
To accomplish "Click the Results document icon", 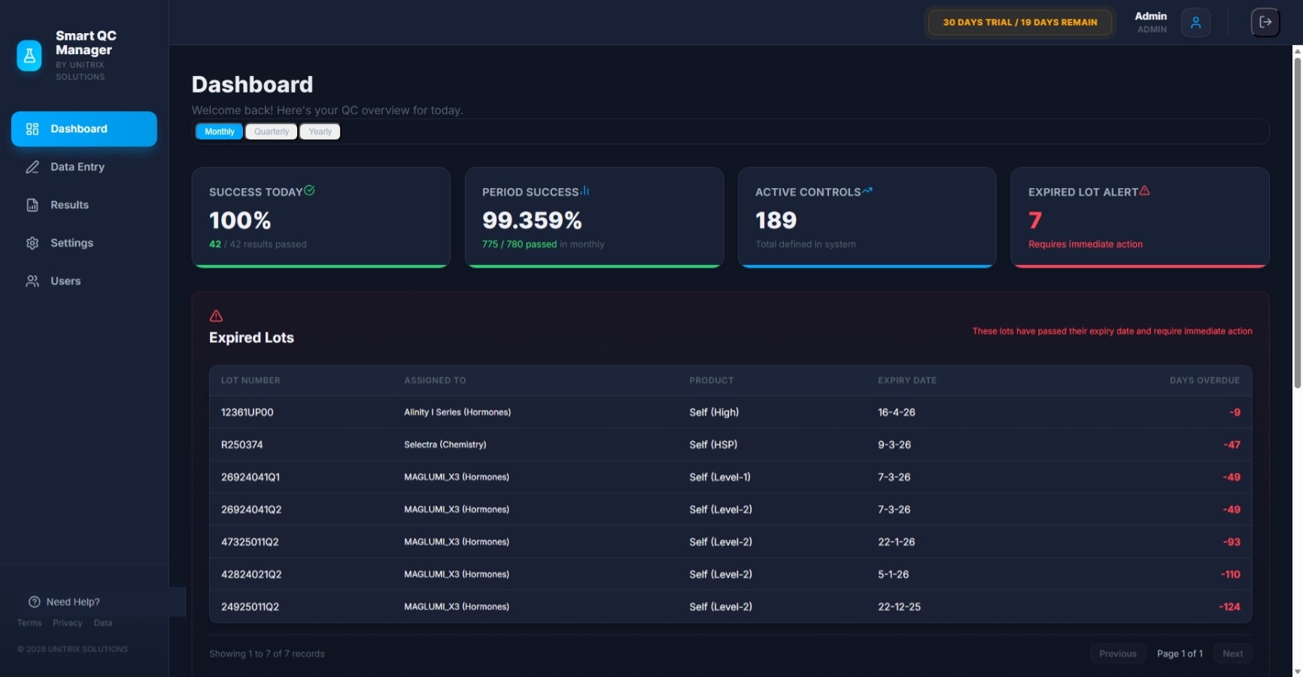I will 32,205.
